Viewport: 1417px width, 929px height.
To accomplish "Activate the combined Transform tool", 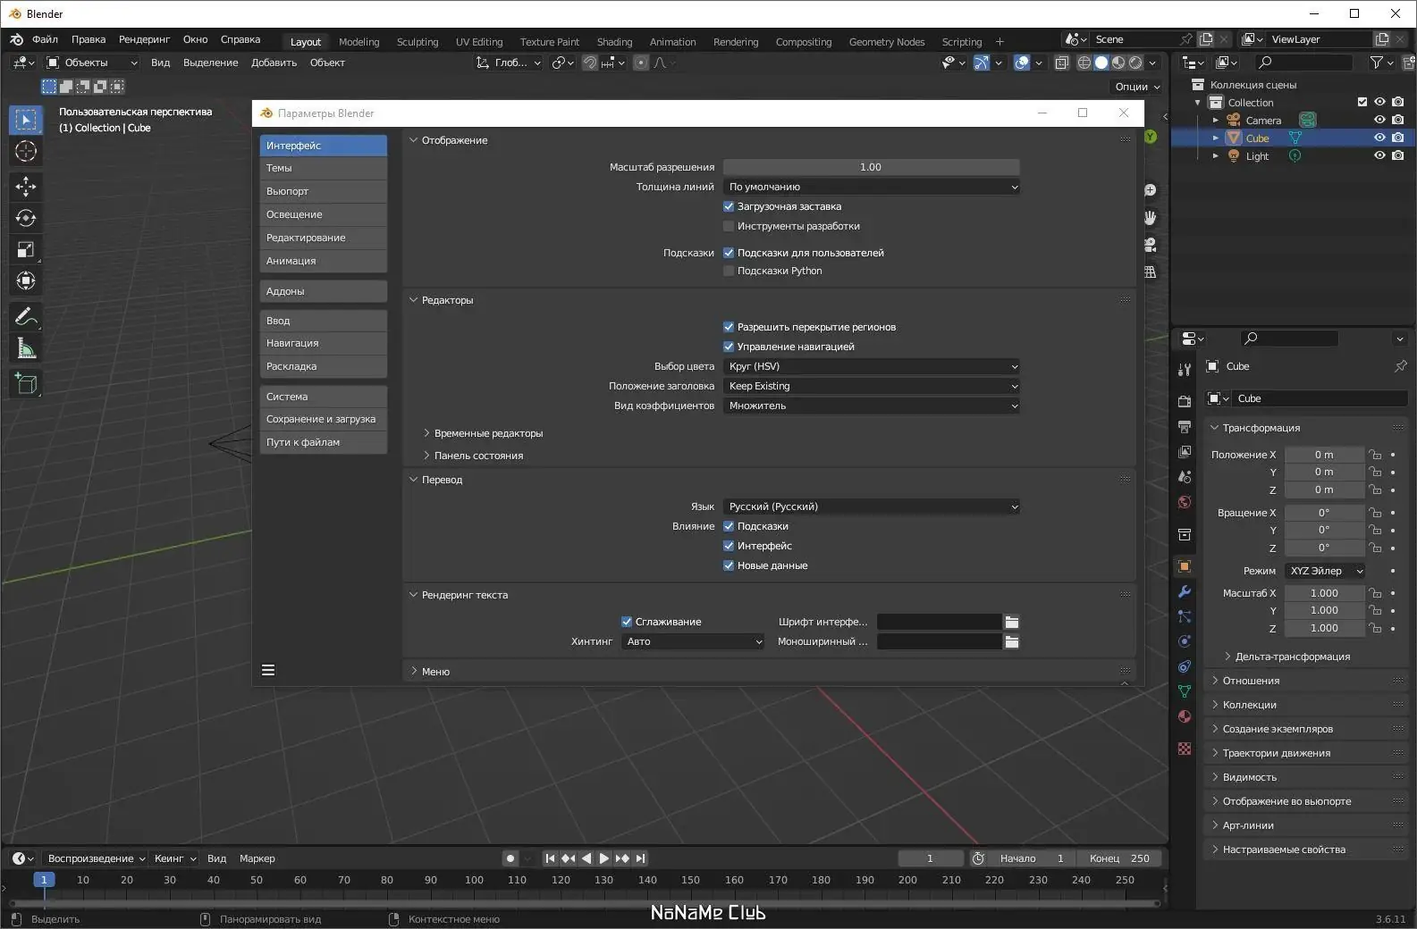I will pos(26,281).
